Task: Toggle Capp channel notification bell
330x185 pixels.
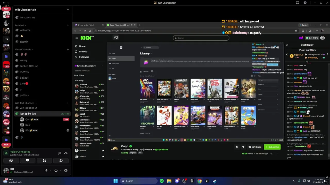Action: tap(237, 147)
